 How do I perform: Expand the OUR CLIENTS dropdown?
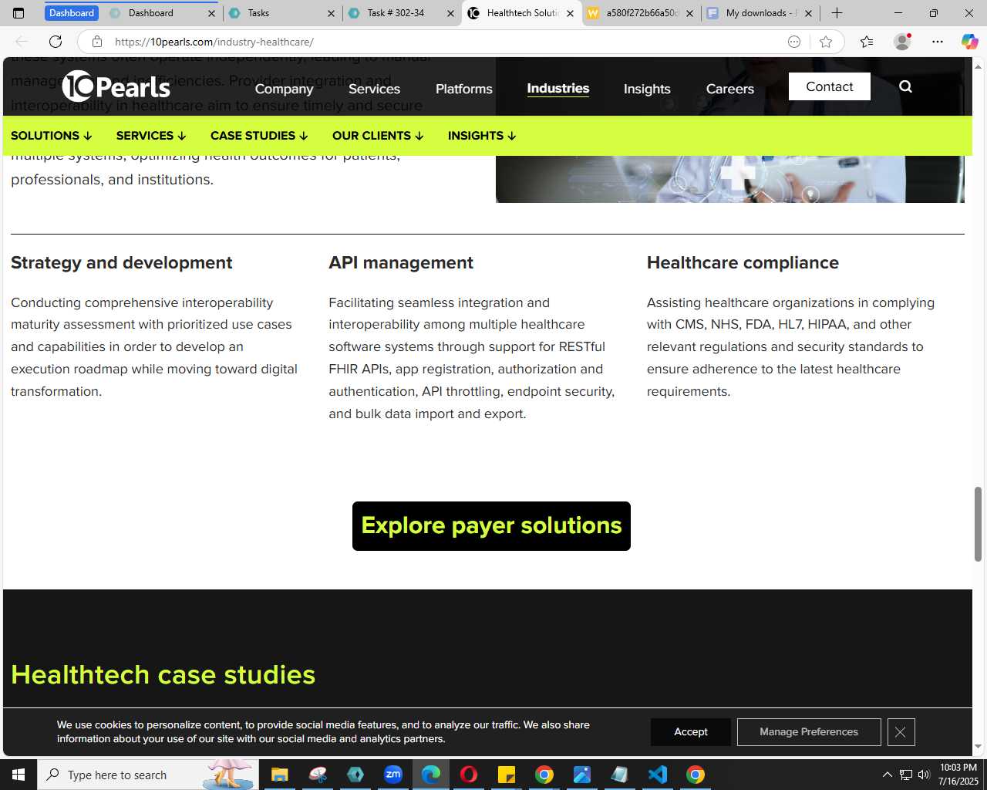click(378, 136)
